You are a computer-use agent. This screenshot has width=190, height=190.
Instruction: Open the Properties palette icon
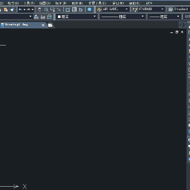pyautogui.click(x=68, y=9)
